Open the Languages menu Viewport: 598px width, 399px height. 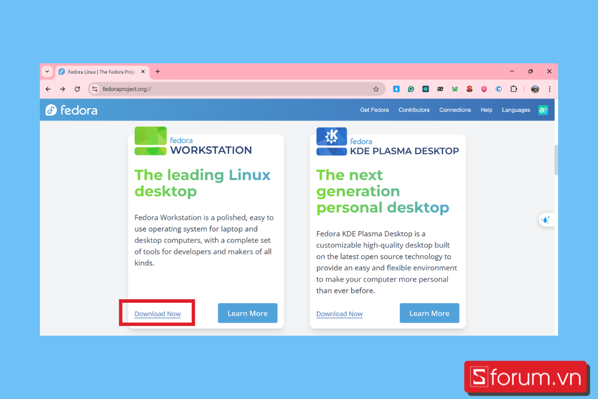click(516, 110)
